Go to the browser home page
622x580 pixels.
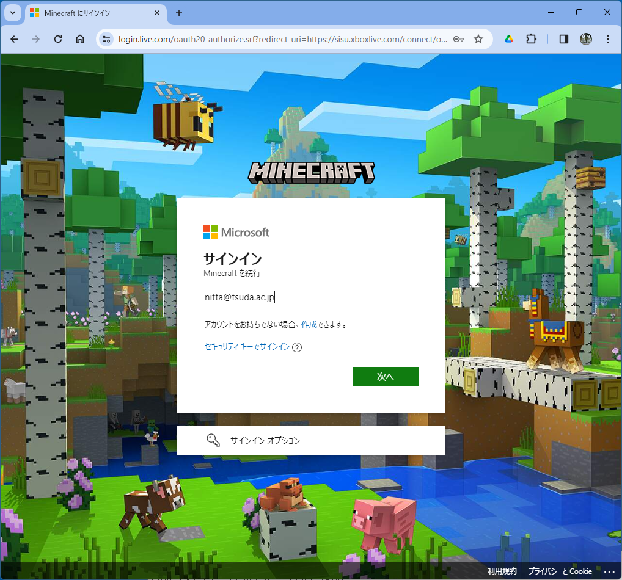80,39
